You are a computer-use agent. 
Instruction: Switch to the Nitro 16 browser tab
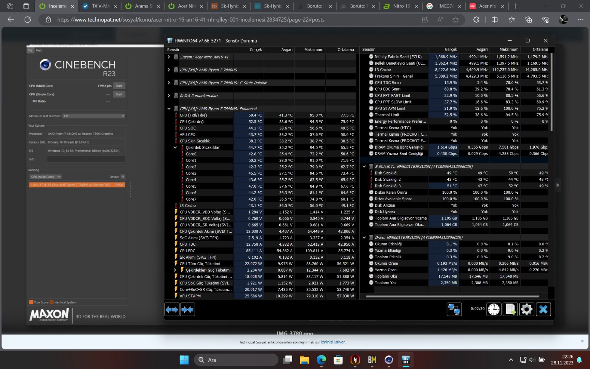[401, 6]
